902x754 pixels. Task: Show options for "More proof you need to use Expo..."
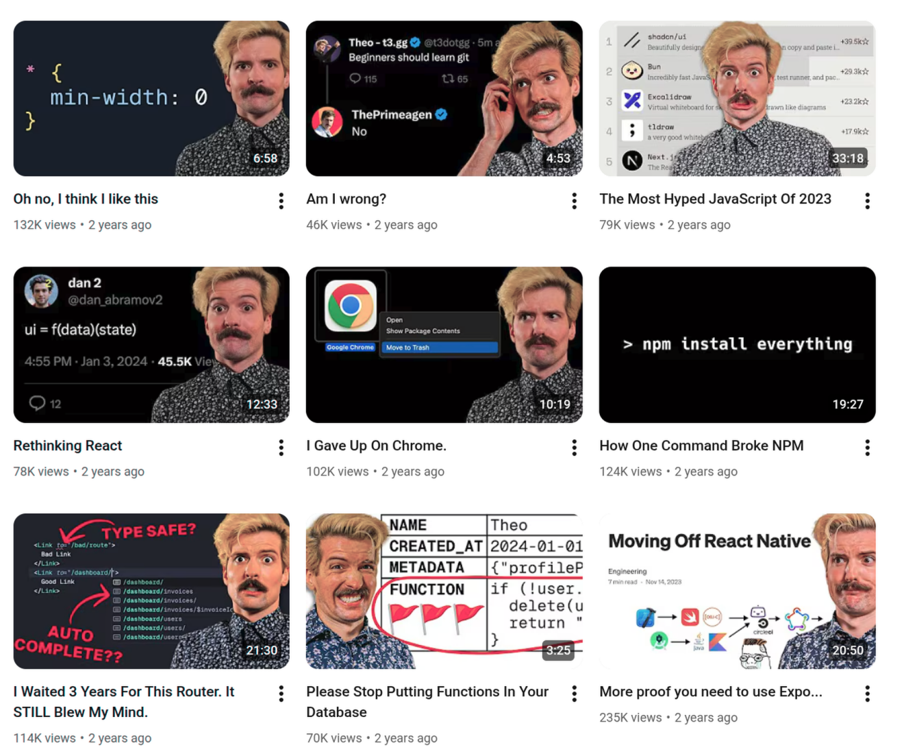coord(867,694)
